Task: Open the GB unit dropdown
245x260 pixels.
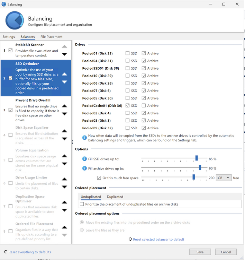Action: pos(224,178)
